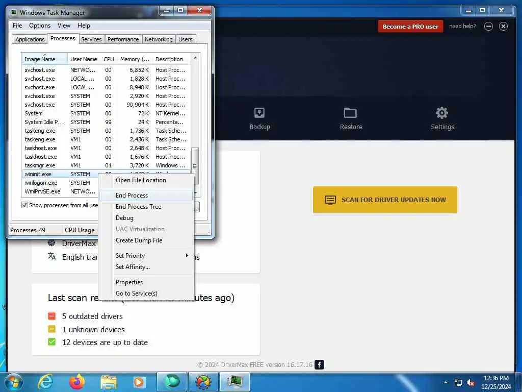Select the System Idle Process row
This screenshot has width=522, height=392.
click(x=107, y=122)
